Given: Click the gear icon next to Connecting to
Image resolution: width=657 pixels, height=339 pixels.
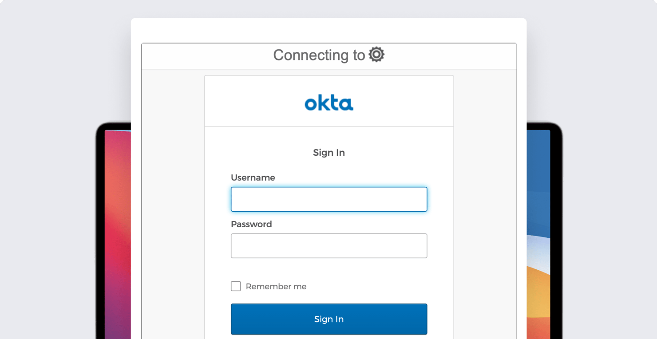Looking at the screenshot, I should [376, 54].
